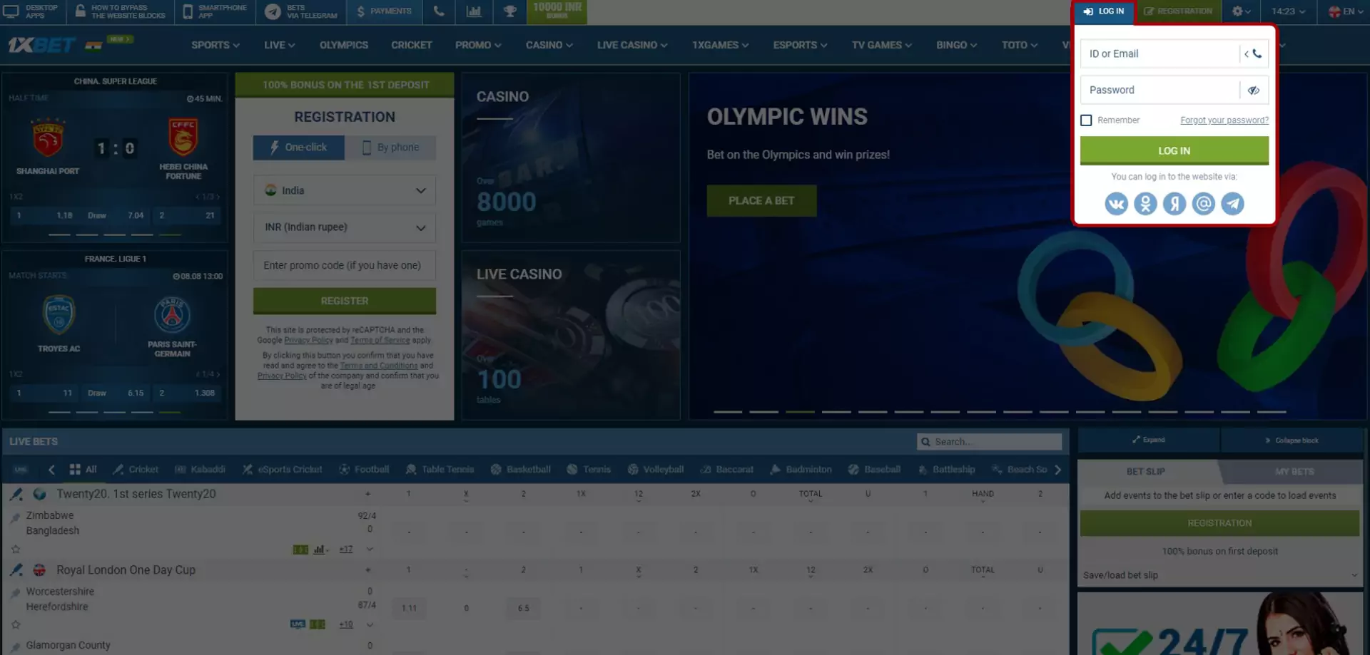Viewport: 1370px width, 655px height.
Task: Log in via the Telegram social icon
Action: click(x=1232, y=203)
